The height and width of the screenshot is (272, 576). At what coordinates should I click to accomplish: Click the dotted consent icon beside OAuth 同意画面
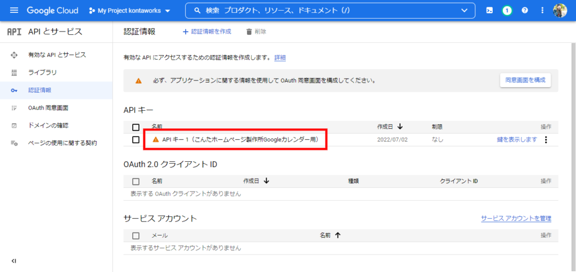(14, 108)
